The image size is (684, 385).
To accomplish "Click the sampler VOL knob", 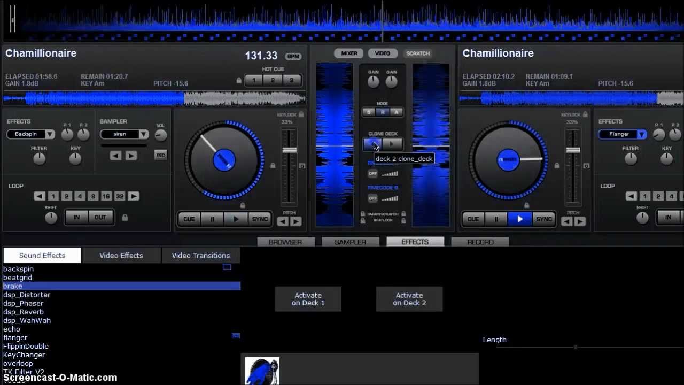I will (x=160, y=136).
